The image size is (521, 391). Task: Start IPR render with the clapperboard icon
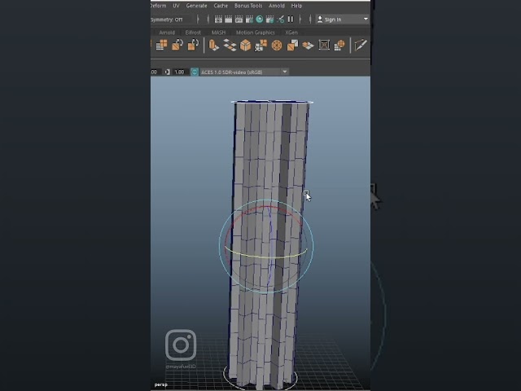click(x=239, y=20)
